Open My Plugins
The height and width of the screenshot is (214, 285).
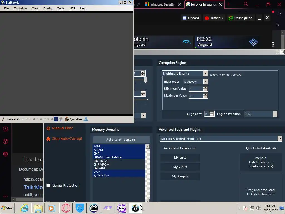coord(180,176)
